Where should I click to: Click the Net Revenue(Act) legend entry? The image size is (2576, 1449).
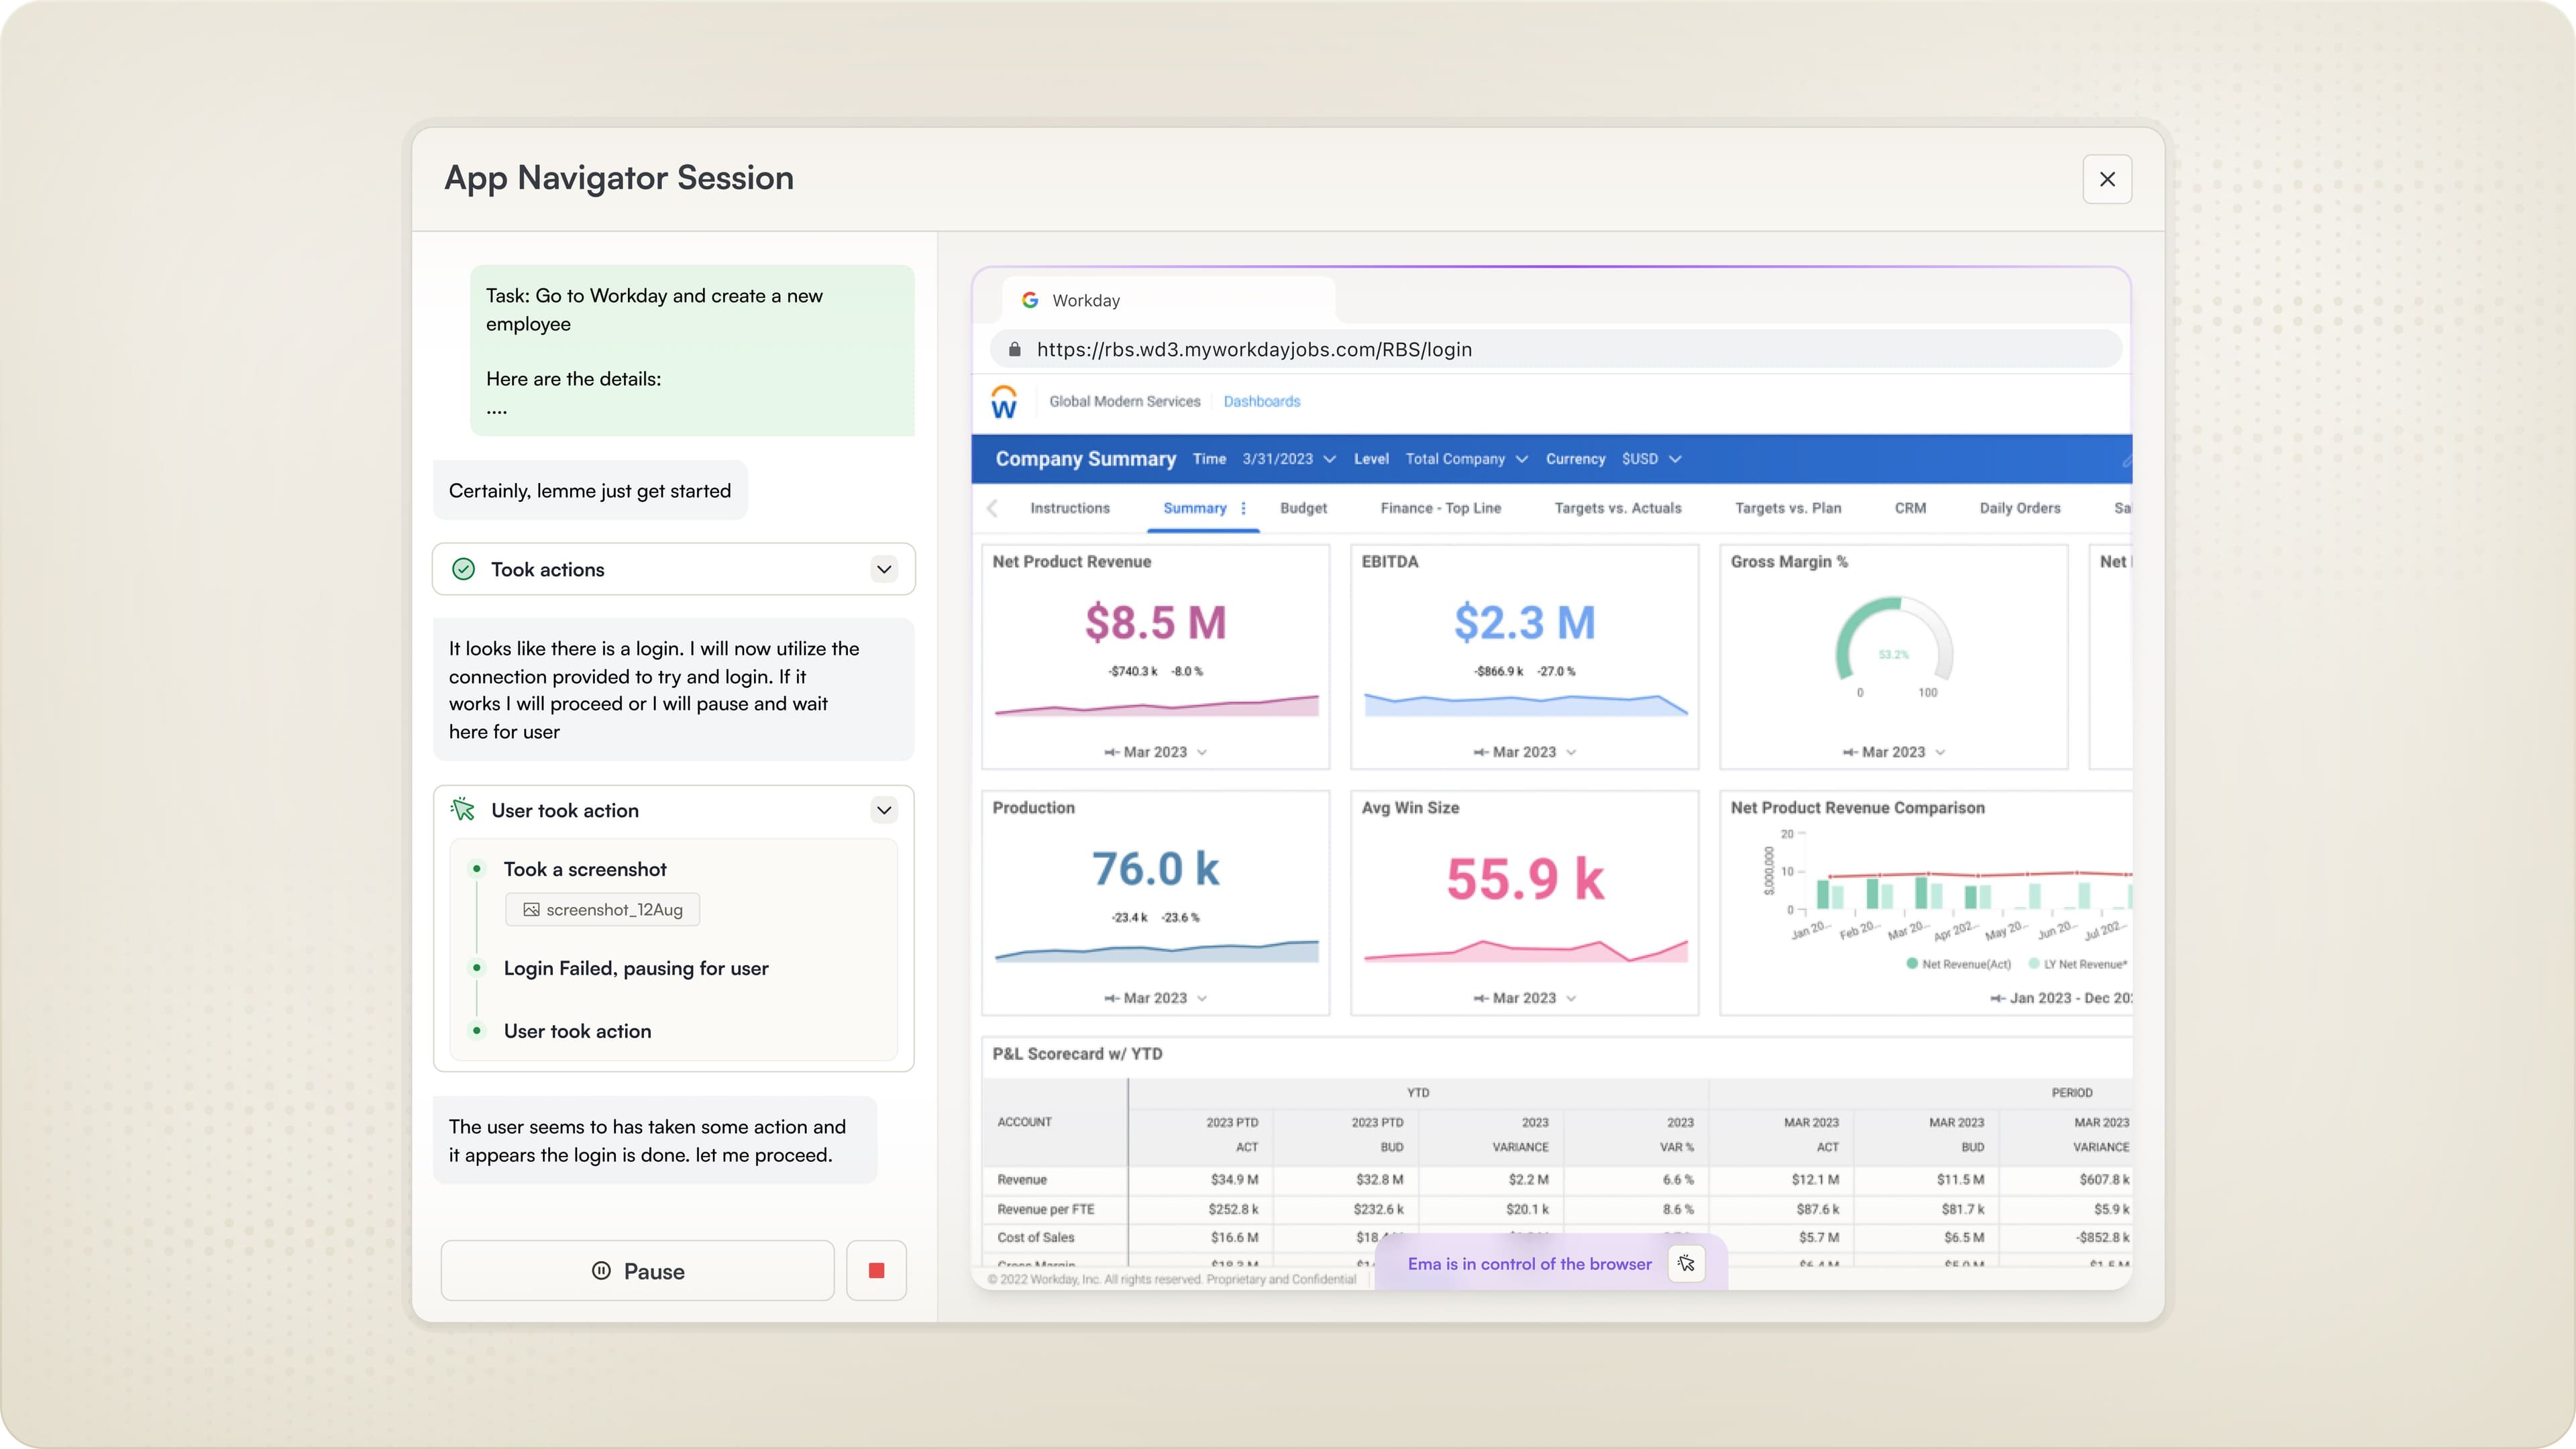1958,964
